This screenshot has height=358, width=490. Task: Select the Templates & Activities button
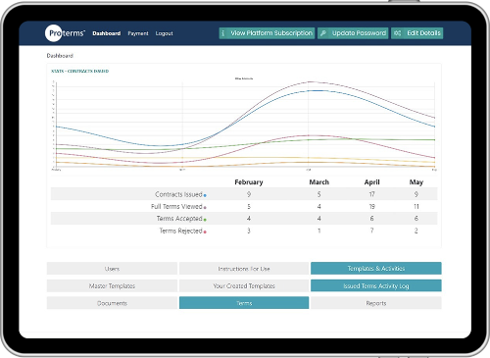click(376, 269)
